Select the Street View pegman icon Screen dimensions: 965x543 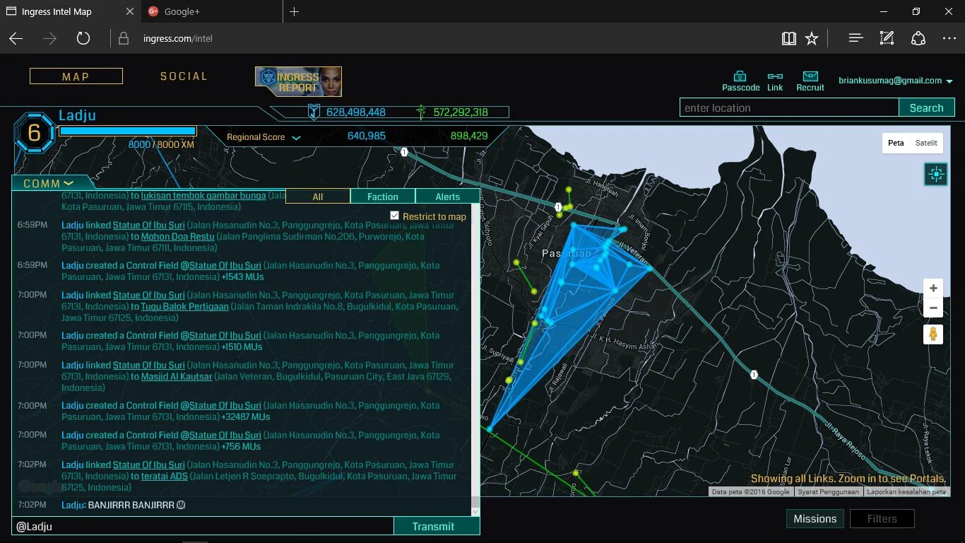(x=933, y=334)
